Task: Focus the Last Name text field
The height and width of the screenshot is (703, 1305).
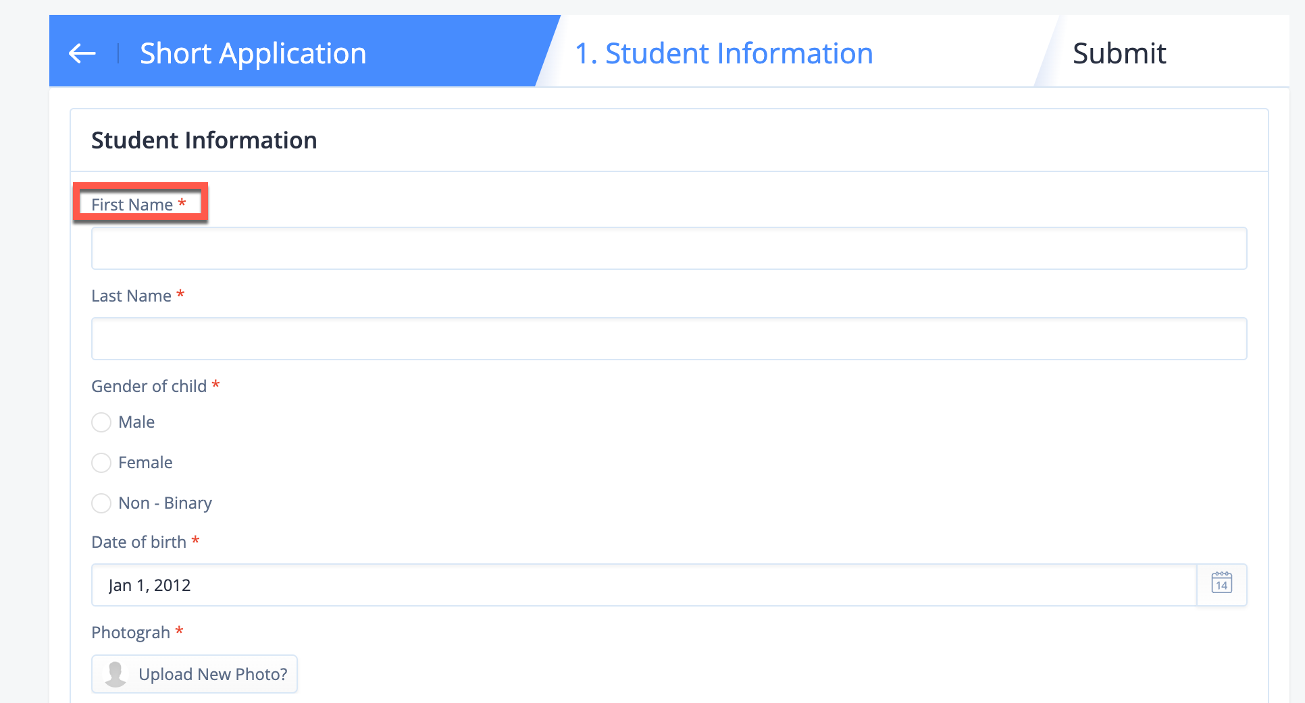Action: [669, 339]
